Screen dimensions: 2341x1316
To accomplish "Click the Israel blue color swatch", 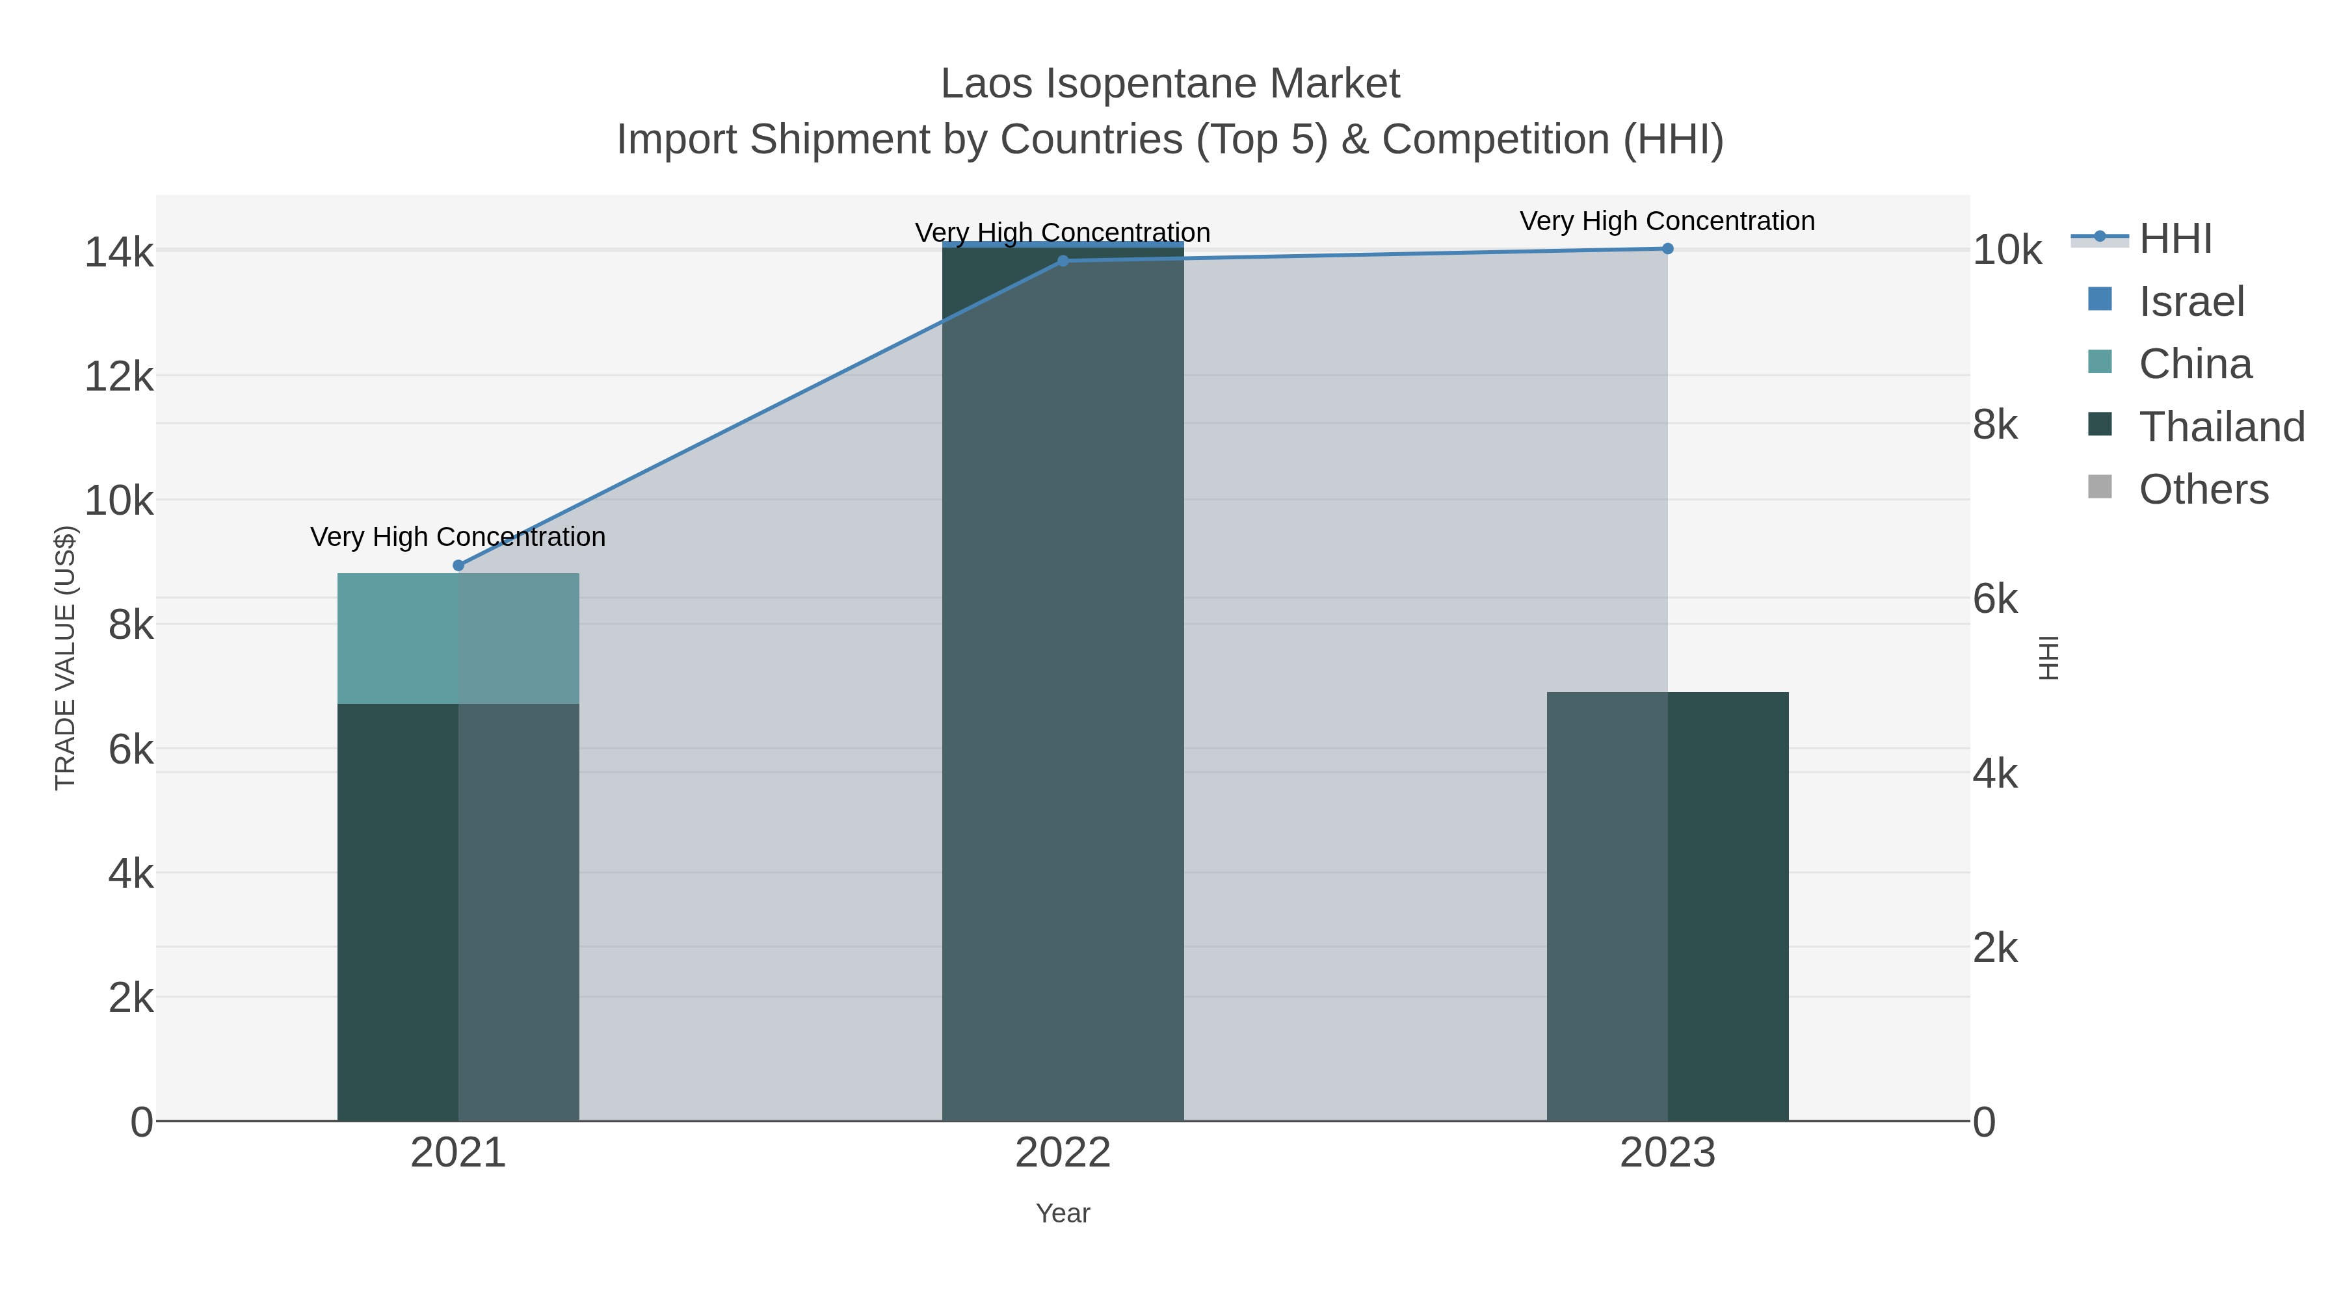I will pyautogui.click(x=2100, y=299).
